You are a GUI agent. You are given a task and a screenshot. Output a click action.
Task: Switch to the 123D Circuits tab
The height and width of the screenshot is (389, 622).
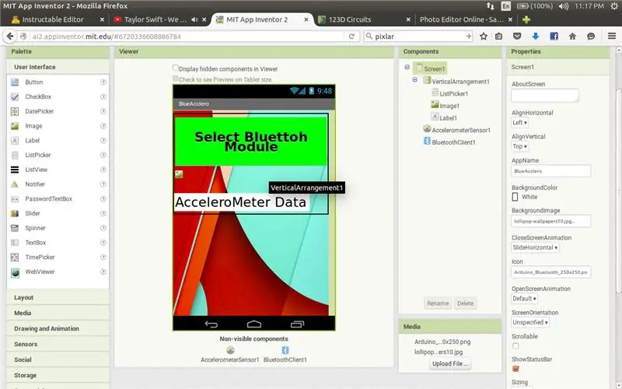[364, 19]
